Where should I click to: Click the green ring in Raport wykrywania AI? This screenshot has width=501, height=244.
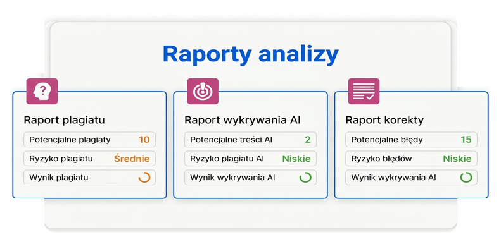(305, 178)
